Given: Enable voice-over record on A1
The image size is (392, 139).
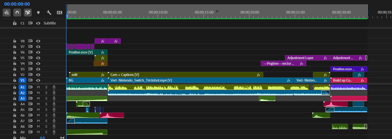Looking at the screenshot, I should coord(54,87).
